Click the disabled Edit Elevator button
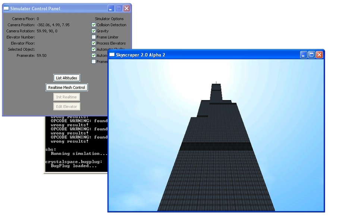 tap(67, 107)
